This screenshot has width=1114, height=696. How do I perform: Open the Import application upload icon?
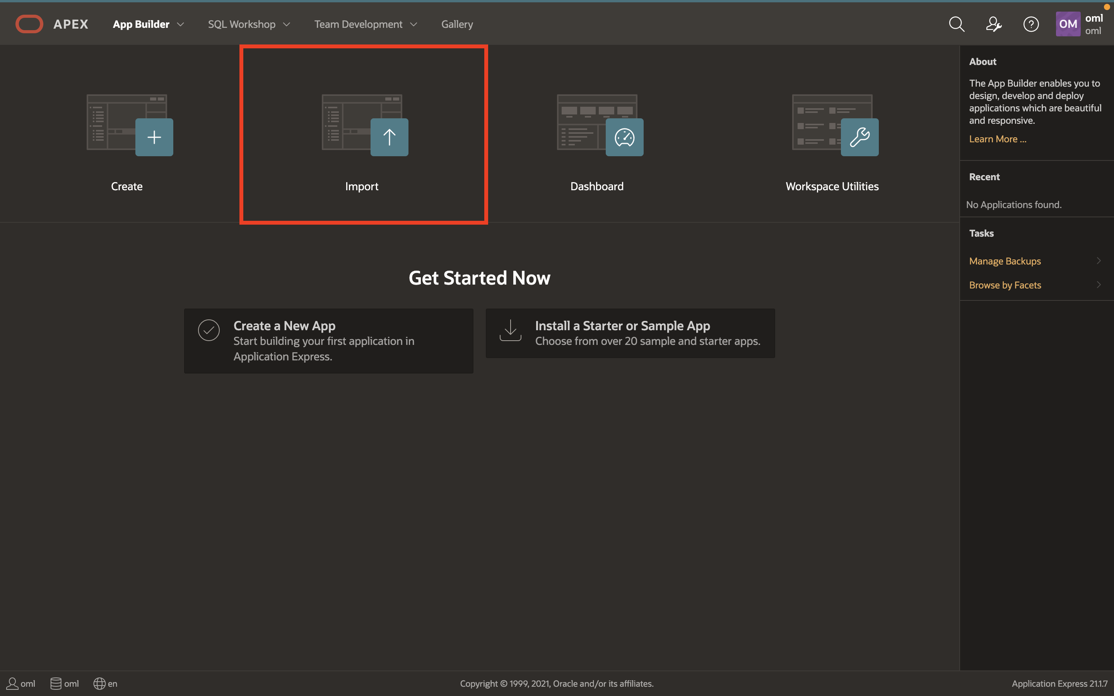tap(389, 137)
